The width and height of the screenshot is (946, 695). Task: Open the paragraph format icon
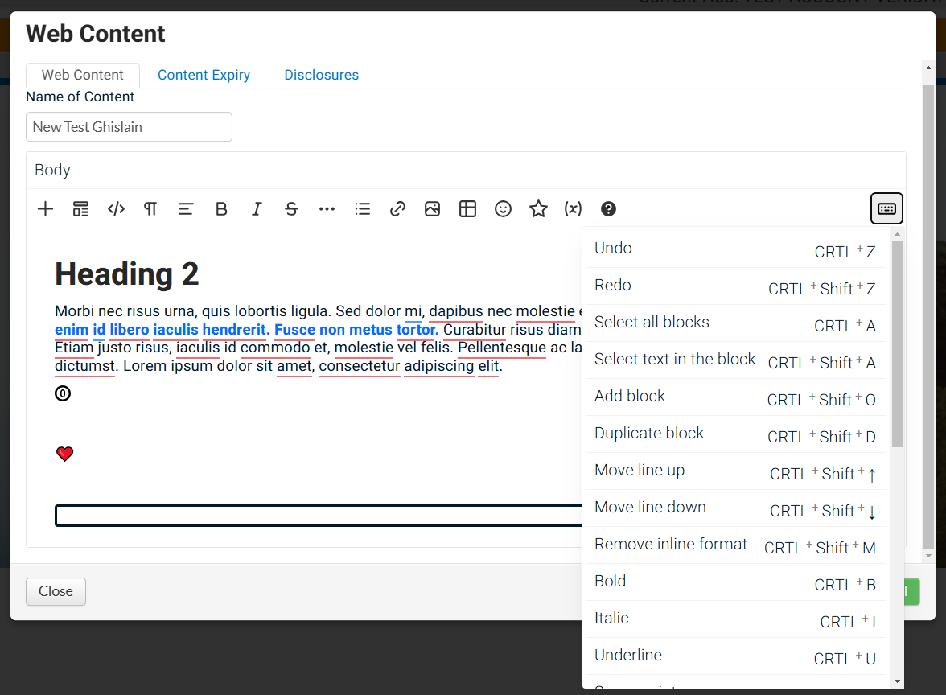(x=150, y=209)
